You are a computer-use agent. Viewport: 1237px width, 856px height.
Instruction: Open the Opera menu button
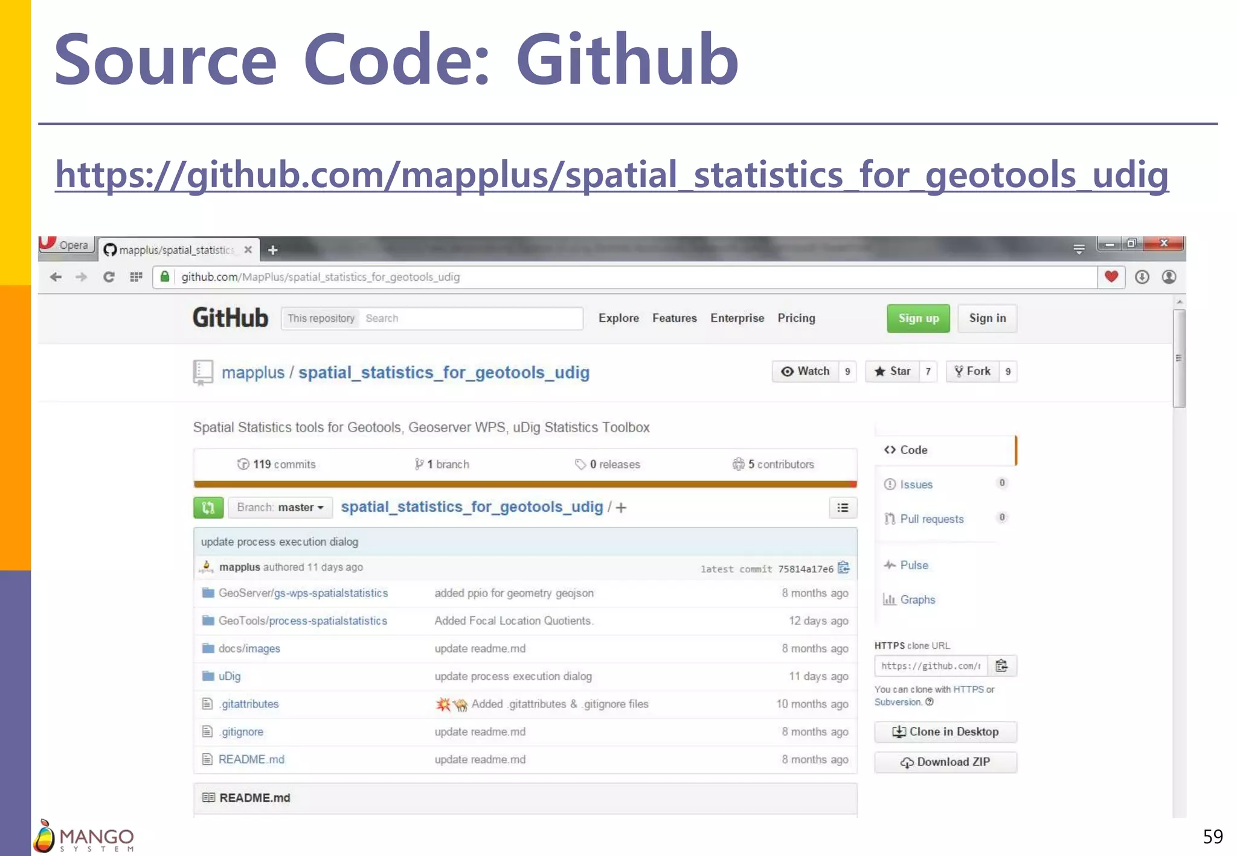66,245
